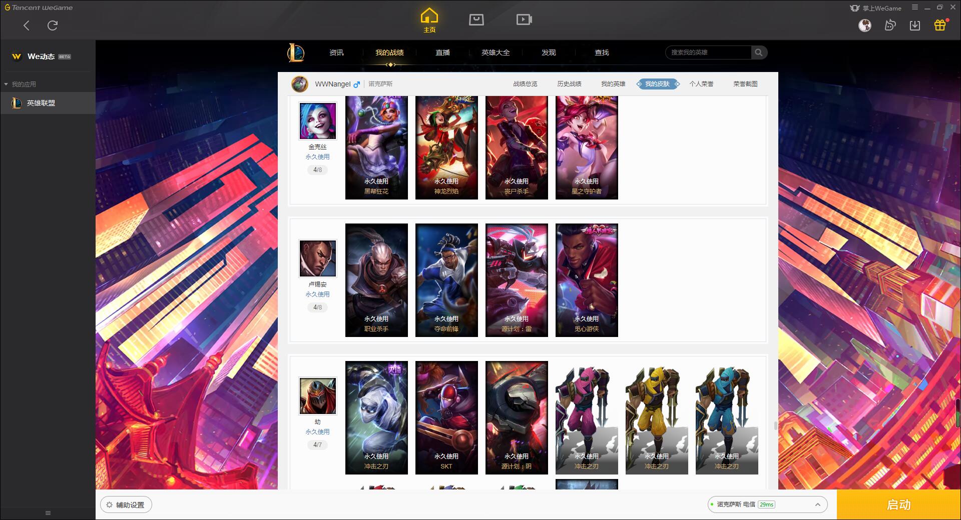This screenshot has width=961, height=520.
Task: Open the 发现 tab
Action: click(549, 52)
